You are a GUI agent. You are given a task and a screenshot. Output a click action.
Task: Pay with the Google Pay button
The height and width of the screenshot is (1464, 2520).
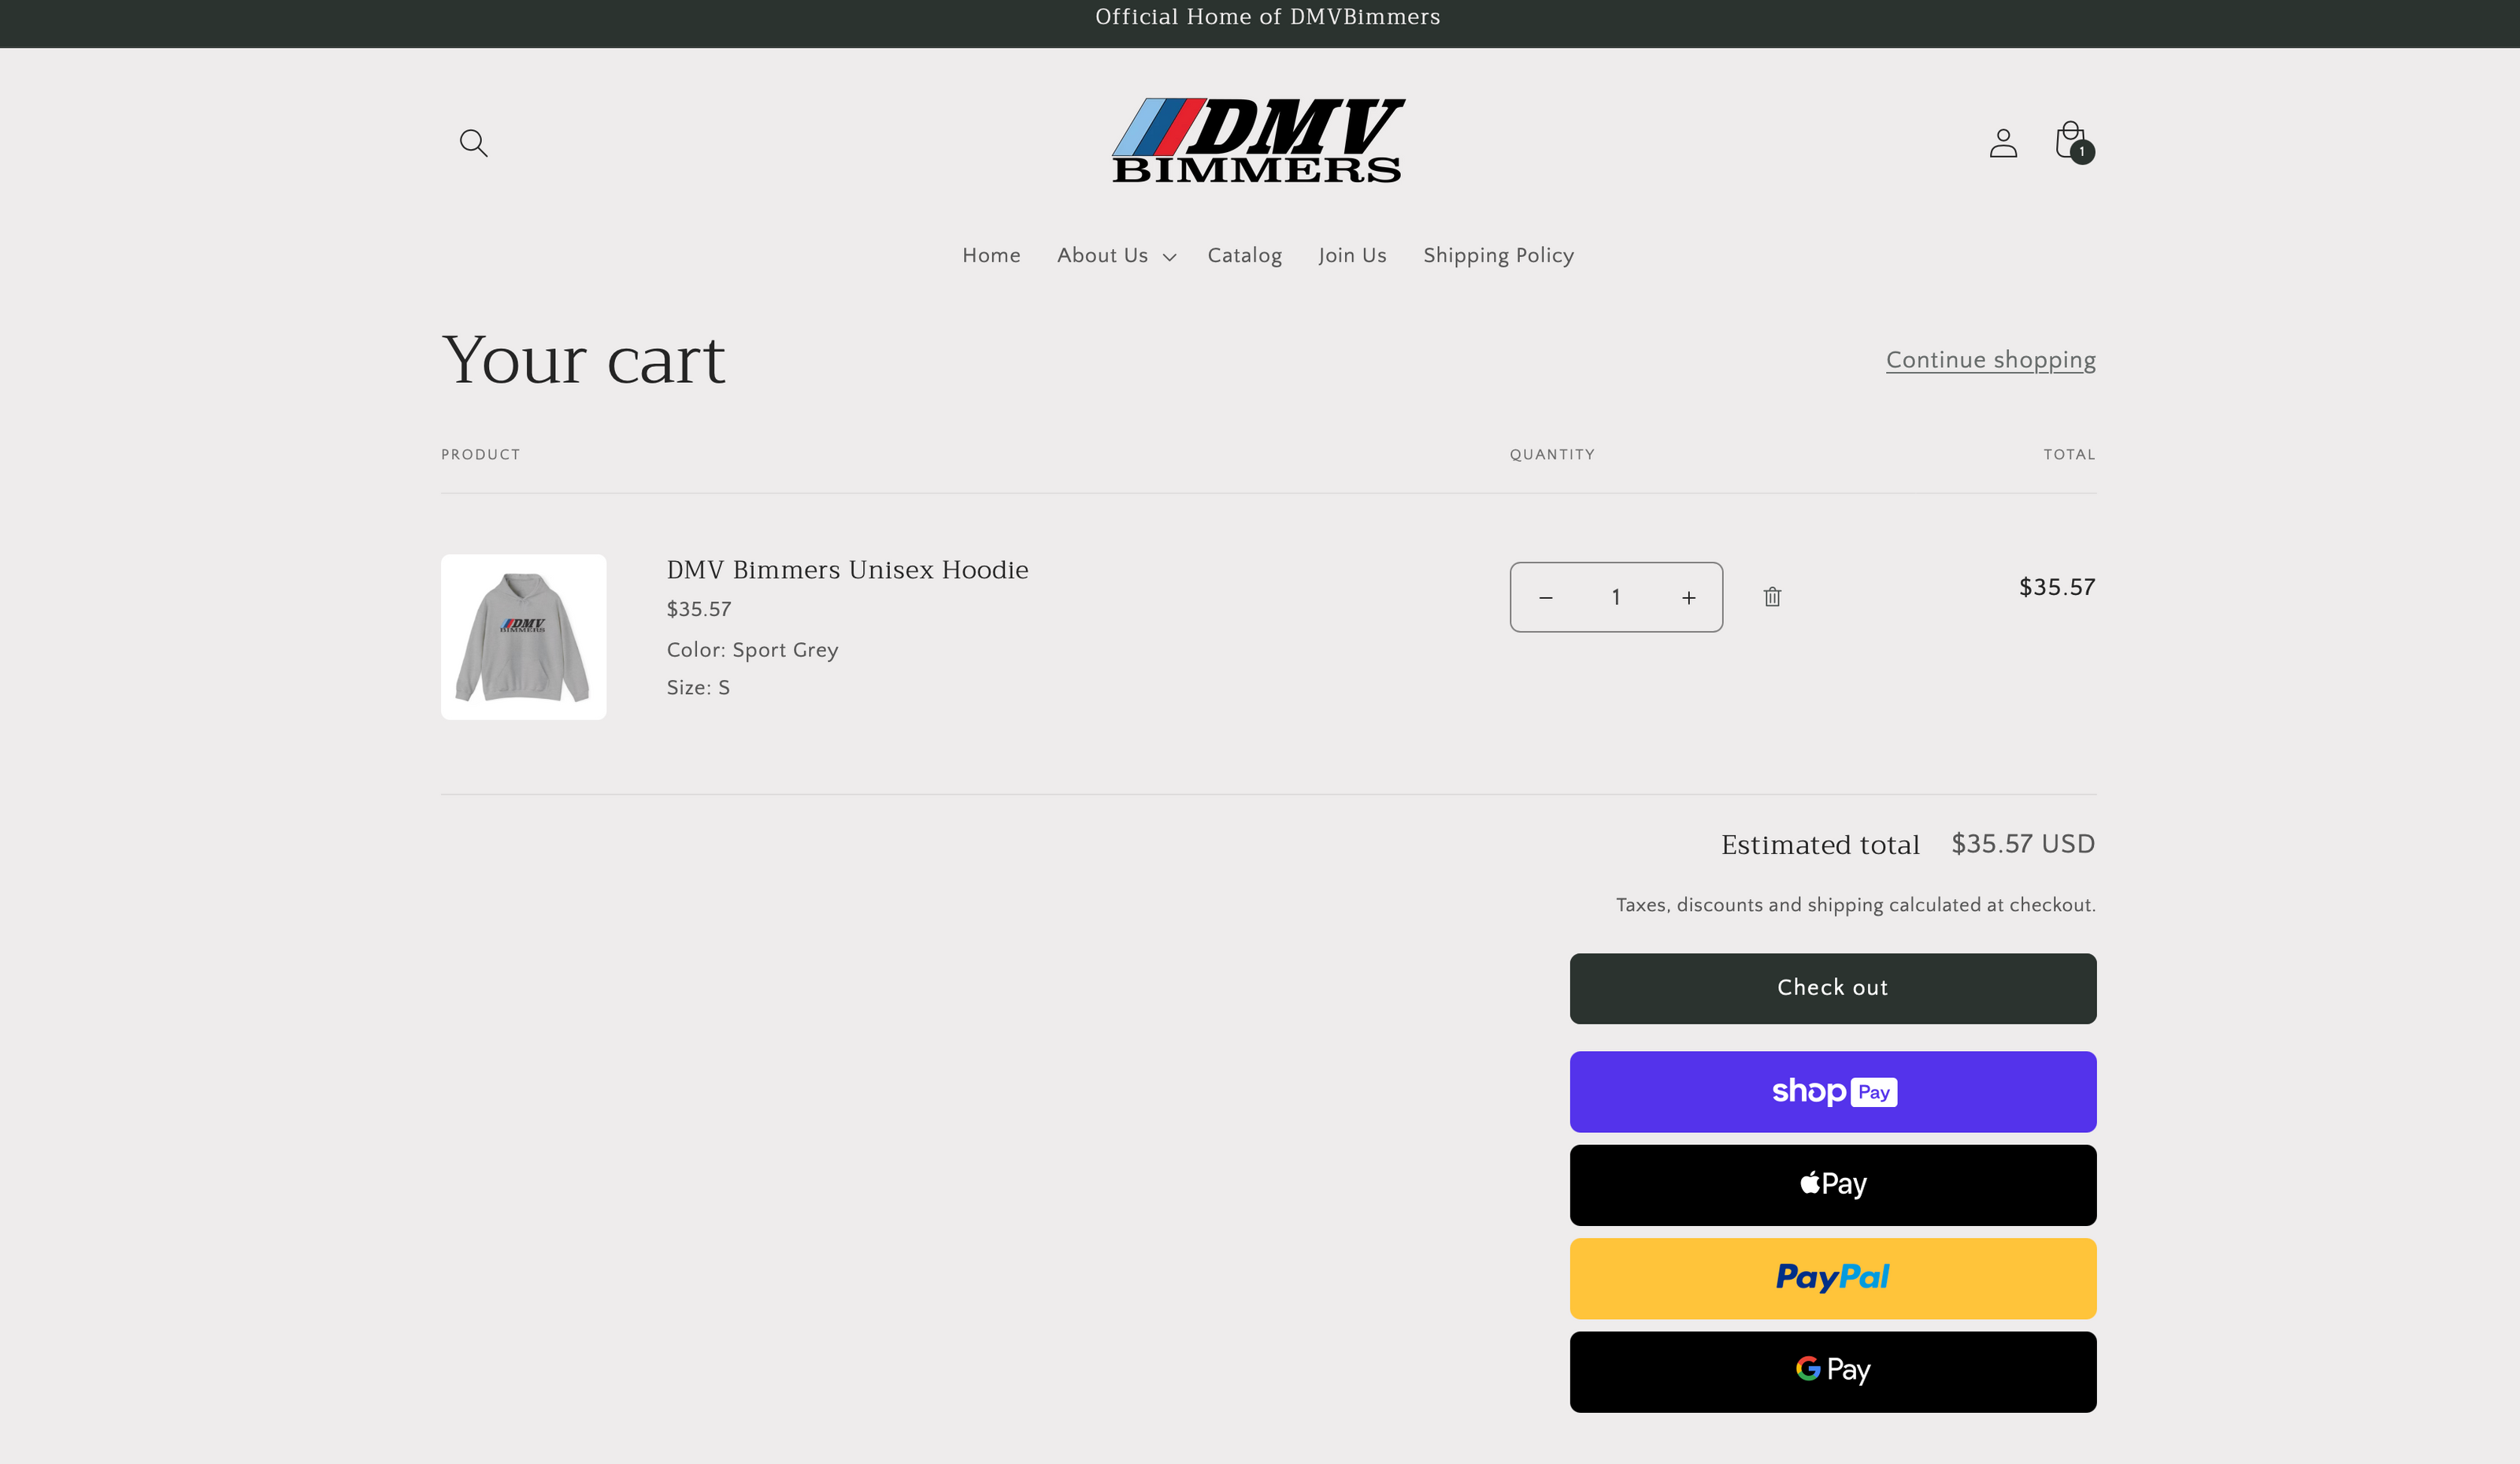[1832, 1371]
